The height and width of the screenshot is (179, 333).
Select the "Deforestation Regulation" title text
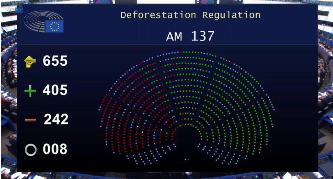click(190, 15)
